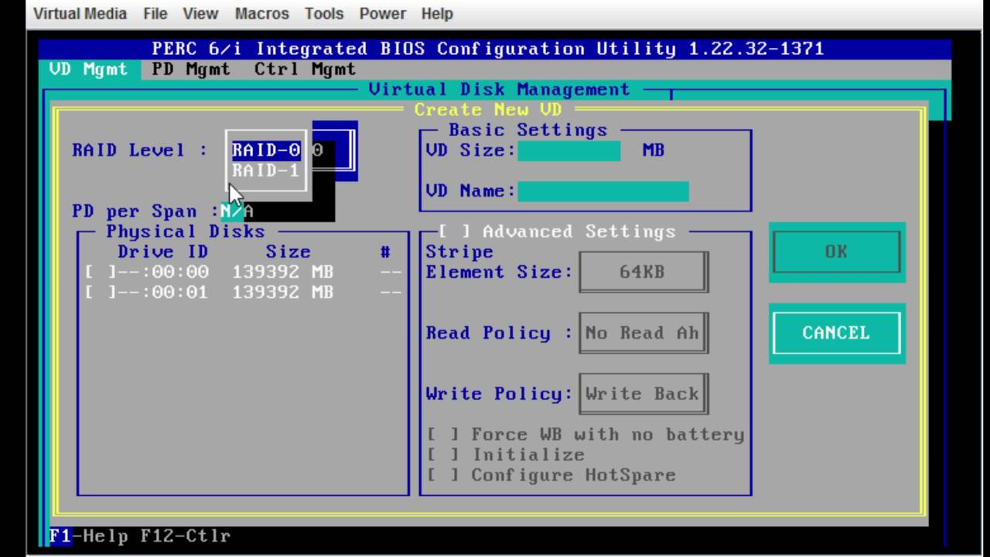Check physical disk 00:00 checkbox

101,272
